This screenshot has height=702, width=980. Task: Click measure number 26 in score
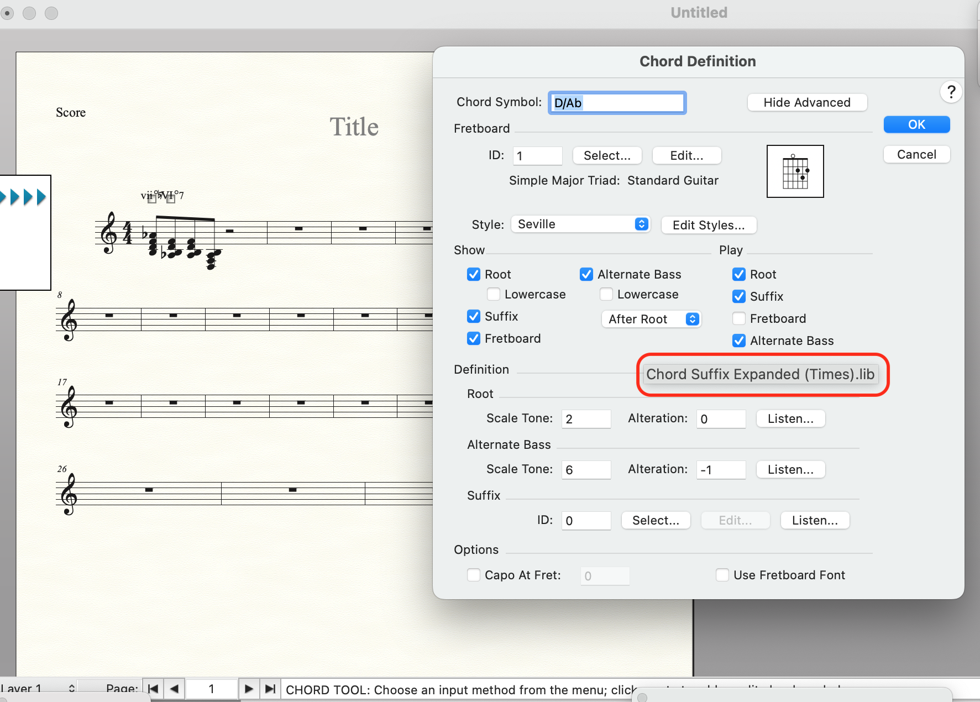pos(62,469)
